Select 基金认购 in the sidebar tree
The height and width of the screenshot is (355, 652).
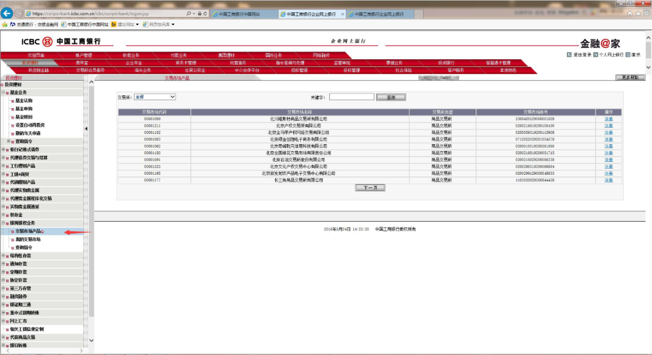[24, 100]
